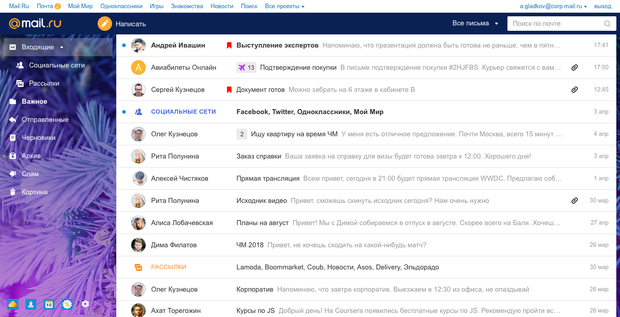Open Почта link in top bar
The image size is (620, 317).
pyautogui.click(x=44, y=6)
